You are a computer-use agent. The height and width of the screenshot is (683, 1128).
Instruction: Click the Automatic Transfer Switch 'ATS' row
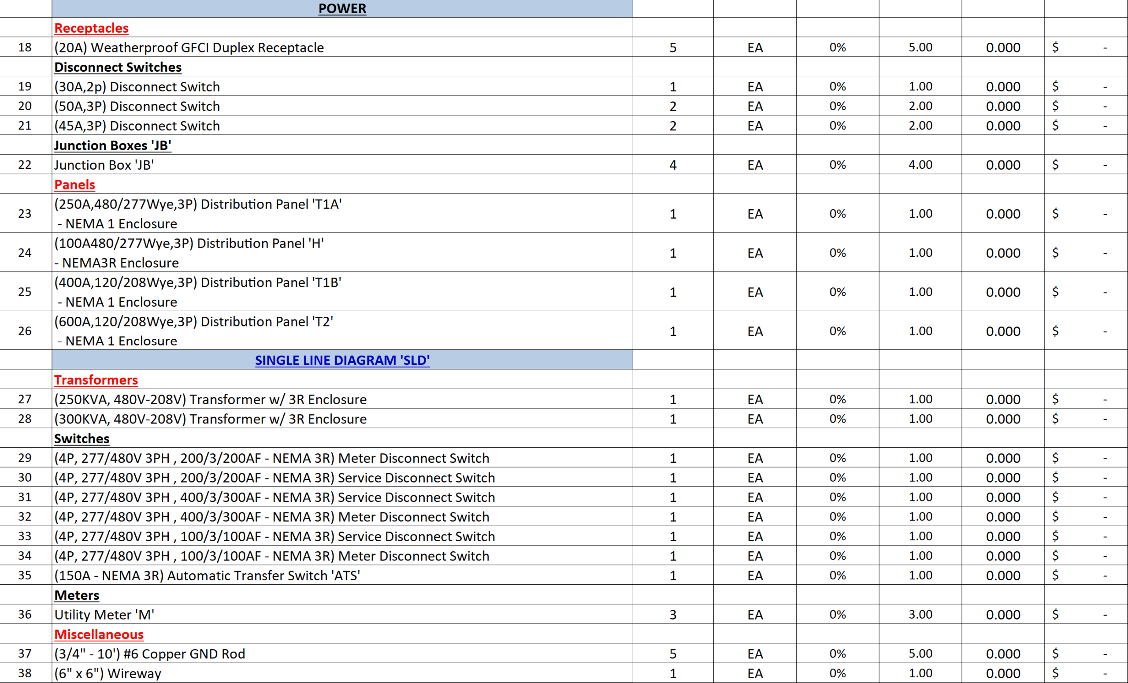[208, 575]
